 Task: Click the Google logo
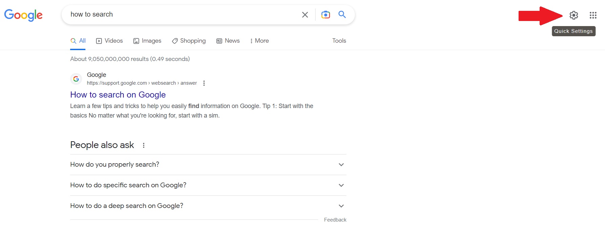pyautogui.click(x=23, y=15)
